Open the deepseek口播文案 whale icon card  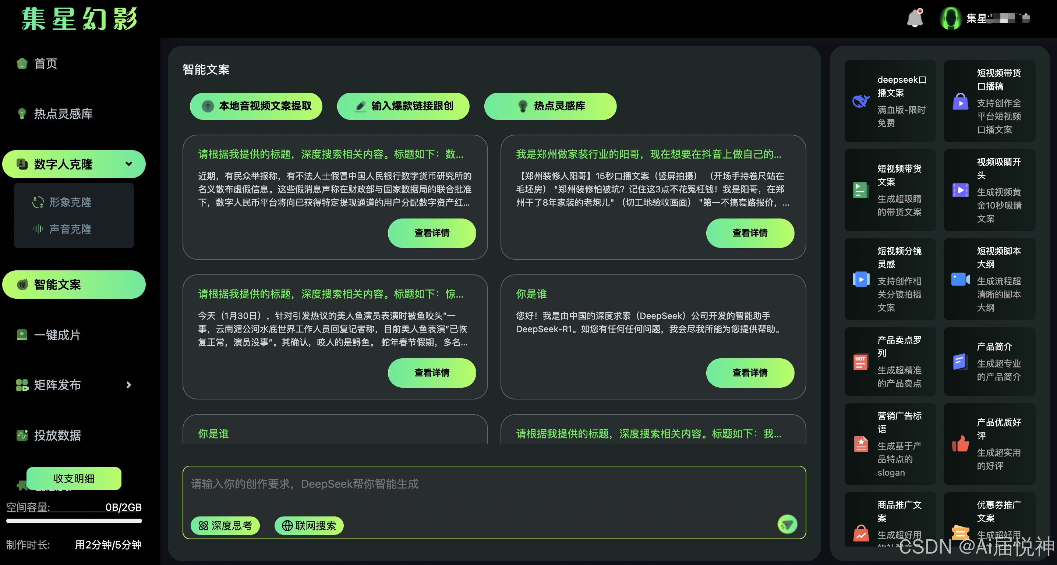[861, 101]
